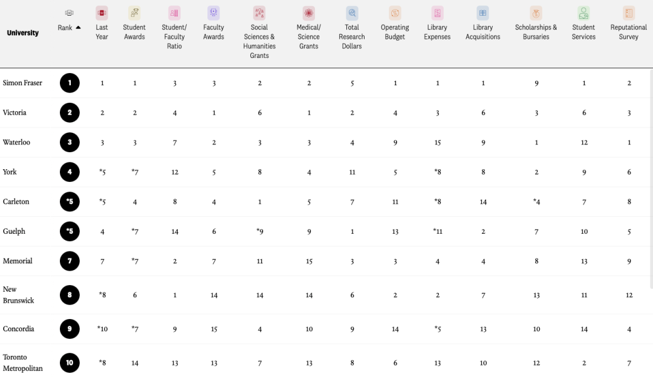The height and width of the screenshot is (377, 653).
Task: Click the Student/Faculty Ratio icon
Action: [174, 13]
